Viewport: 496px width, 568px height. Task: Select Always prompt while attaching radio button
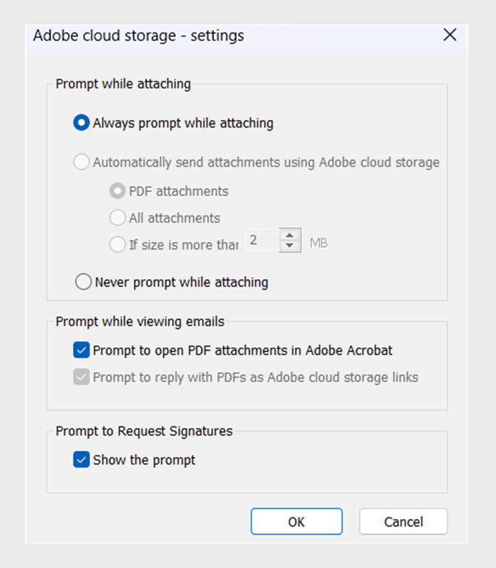point(81,123)
